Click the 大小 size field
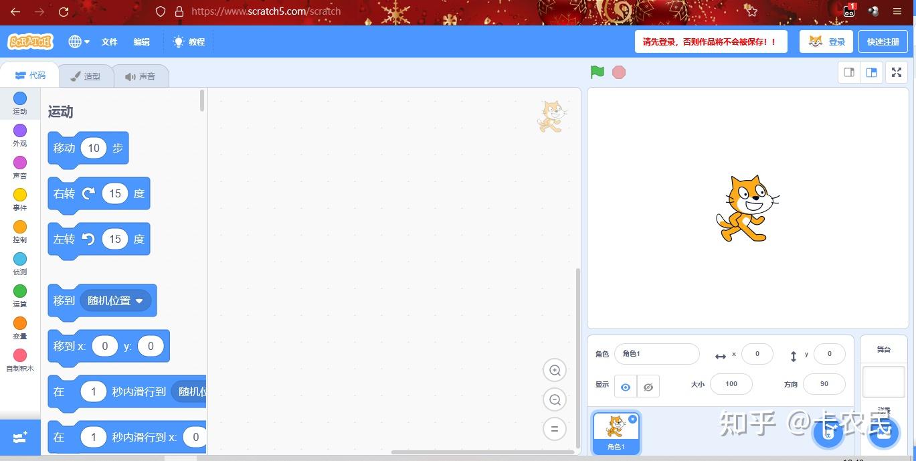Image resolution: width=916 pixels, height=461 pixels. coord(731,383)
